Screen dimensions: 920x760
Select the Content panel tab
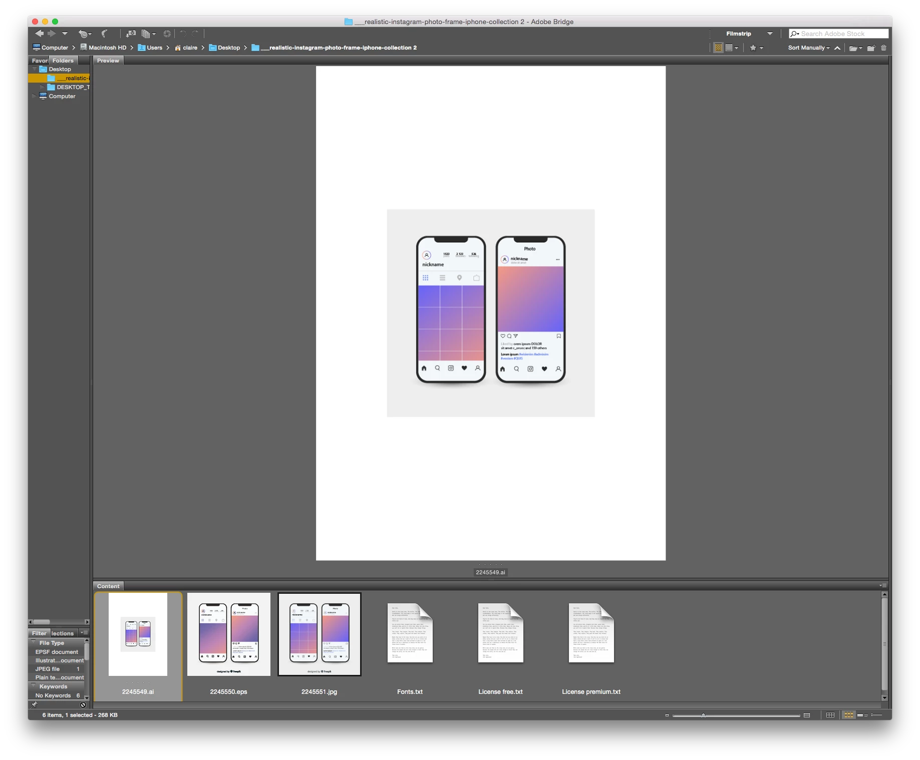(108, 586)
